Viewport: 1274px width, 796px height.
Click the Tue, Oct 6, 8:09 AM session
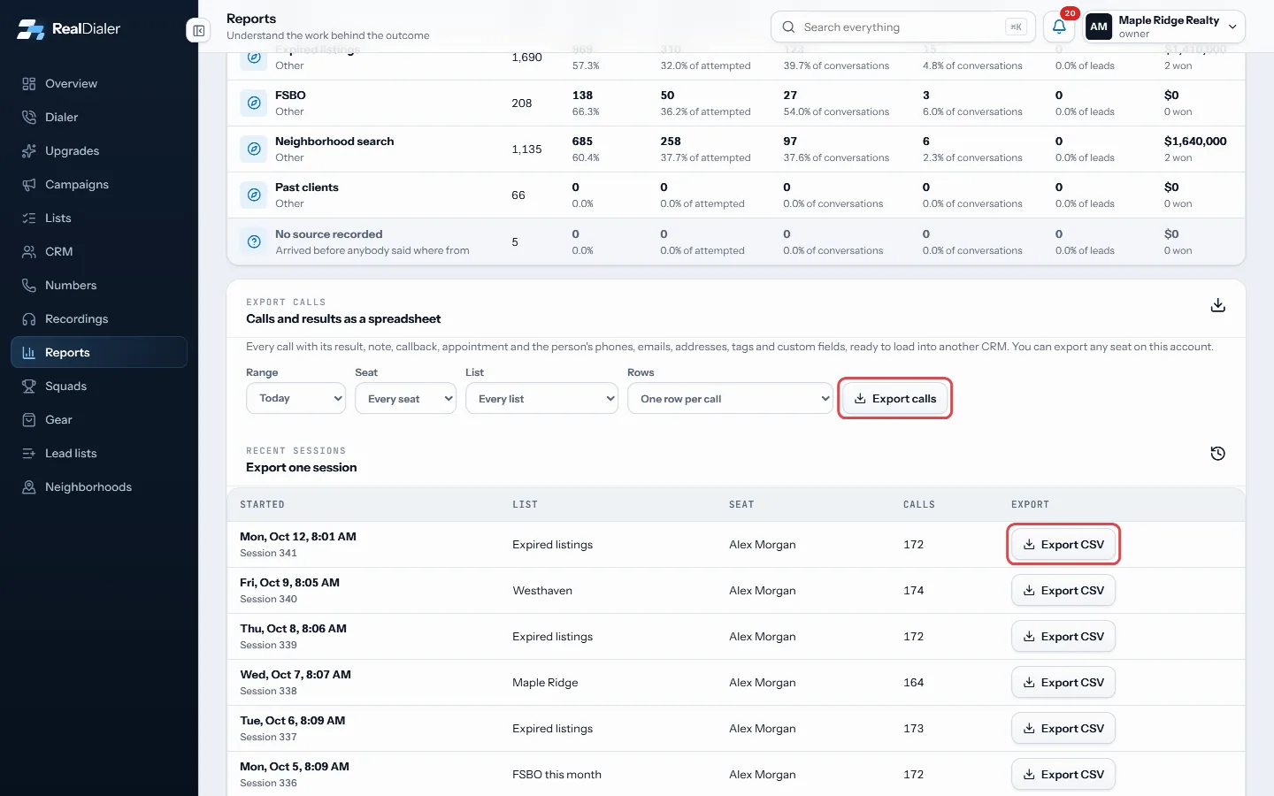(293, 721)
